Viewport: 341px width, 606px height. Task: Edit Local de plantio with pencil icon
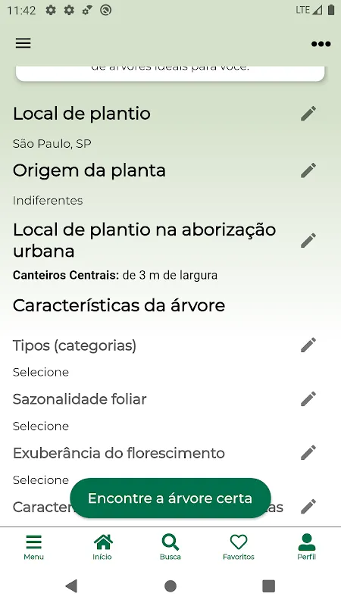(x=308, y=114)
